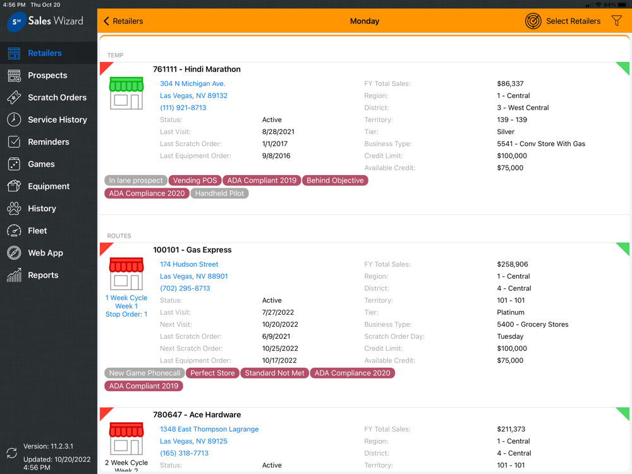Tap red corner flag on Gas Express
The height and width of the screenshot is (474, 632).
click(105, 248)
